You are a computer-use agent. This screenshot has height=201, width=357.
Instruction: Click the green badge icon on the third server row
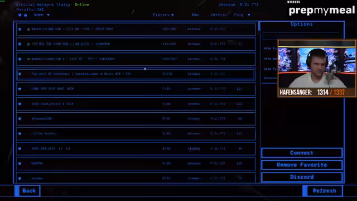(28, 59)
